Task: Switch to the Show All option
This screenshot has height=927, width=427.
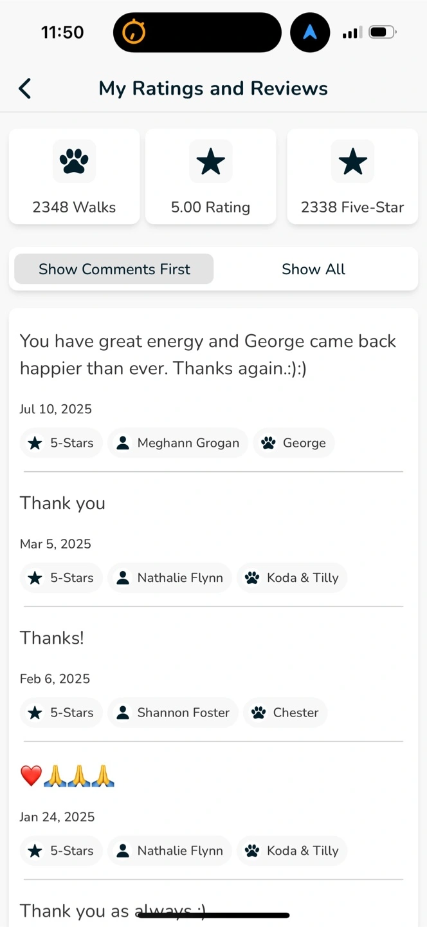Action: click(313, 269)
